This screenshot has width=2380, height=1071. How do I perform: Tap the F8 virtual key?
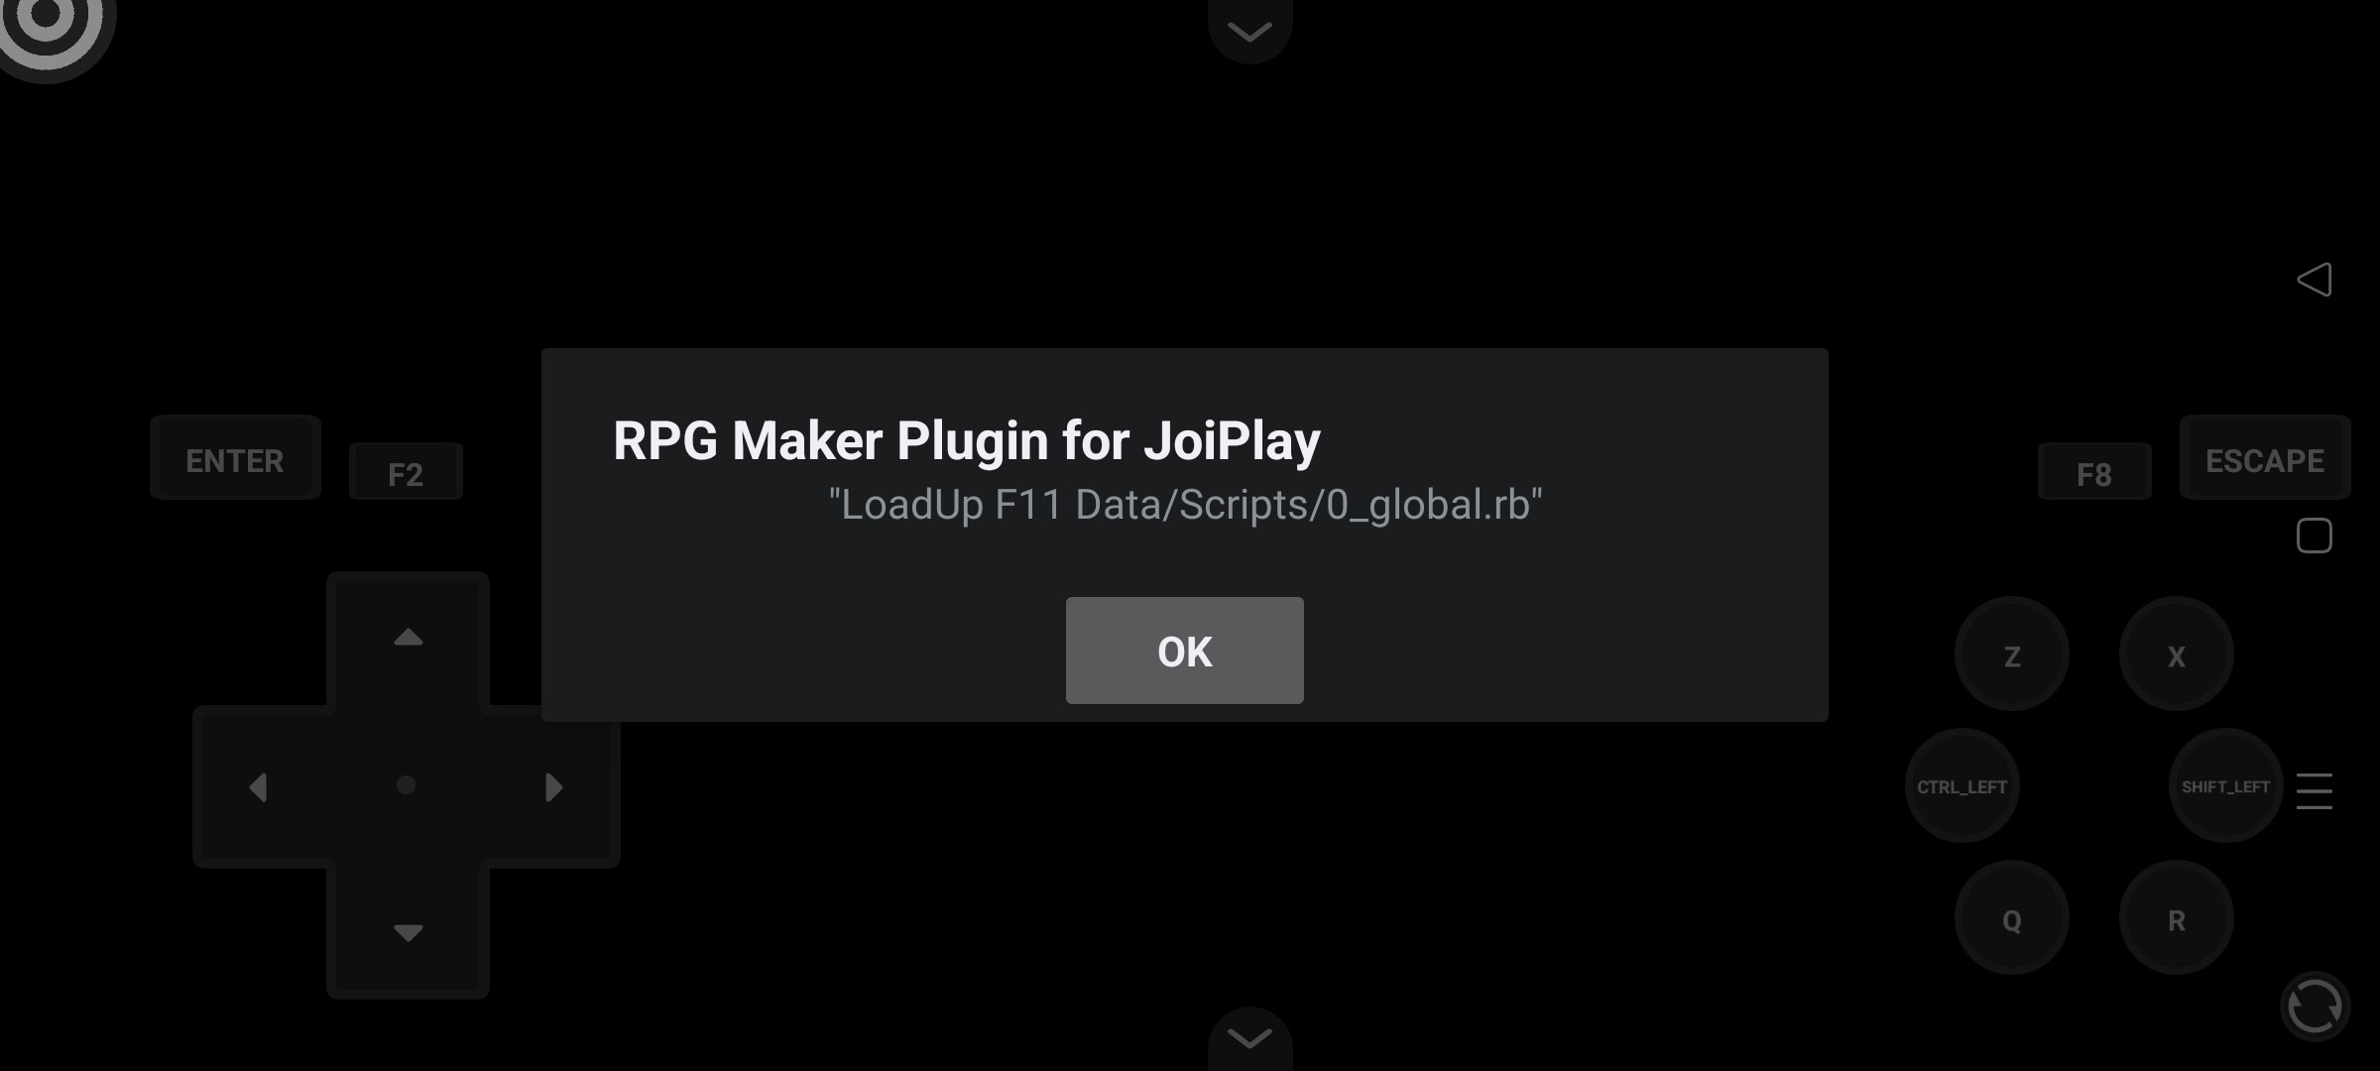tap(2094, 472)
